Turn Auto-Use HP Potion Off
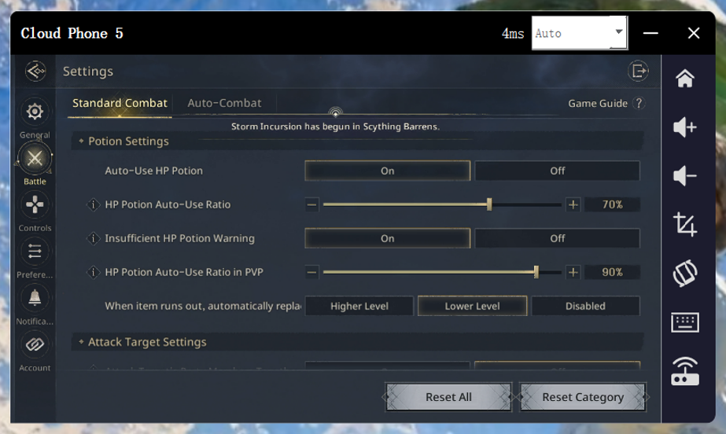Screen dimensions: 726x434 pos(558,171)
